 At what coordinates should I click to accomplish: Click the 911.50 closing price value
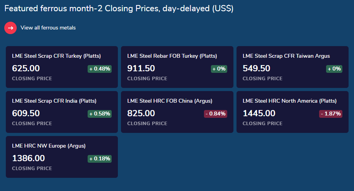[x=141, y=68]
